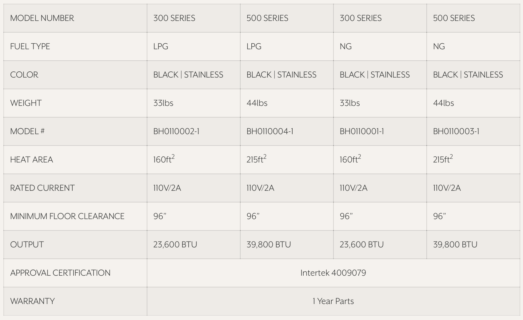Image resolution: width=523 pixels, height=320 pixels.
Task: Select model code BH0110004-1
Action: 270,131
